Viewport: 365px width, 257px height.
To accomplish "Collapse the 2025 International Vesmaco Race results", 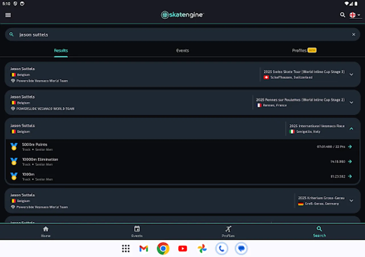I will click(351, 128).
